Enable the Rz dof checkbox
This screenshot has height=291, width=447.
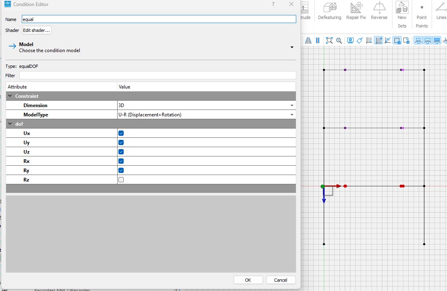(121, 180)
